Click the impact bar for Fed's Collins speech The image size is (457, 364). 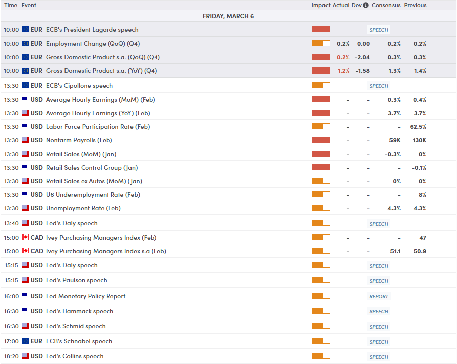(x=321, y=356)
